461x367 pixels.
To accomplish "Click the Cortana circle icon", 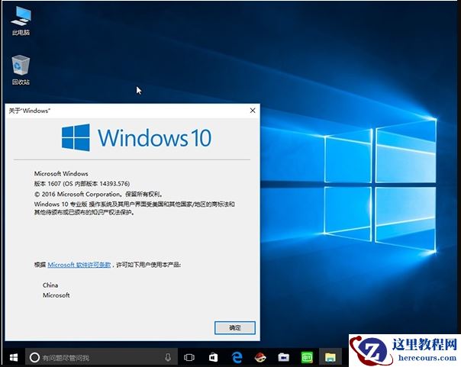I will (x=34, y=357).
